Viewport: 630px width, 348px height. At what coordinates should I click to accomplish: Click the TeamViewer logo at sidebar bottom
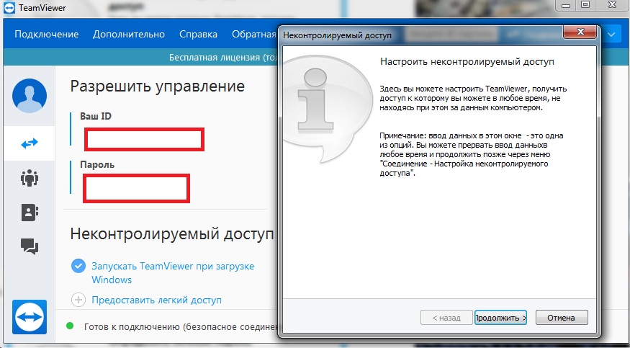point(30,316)
